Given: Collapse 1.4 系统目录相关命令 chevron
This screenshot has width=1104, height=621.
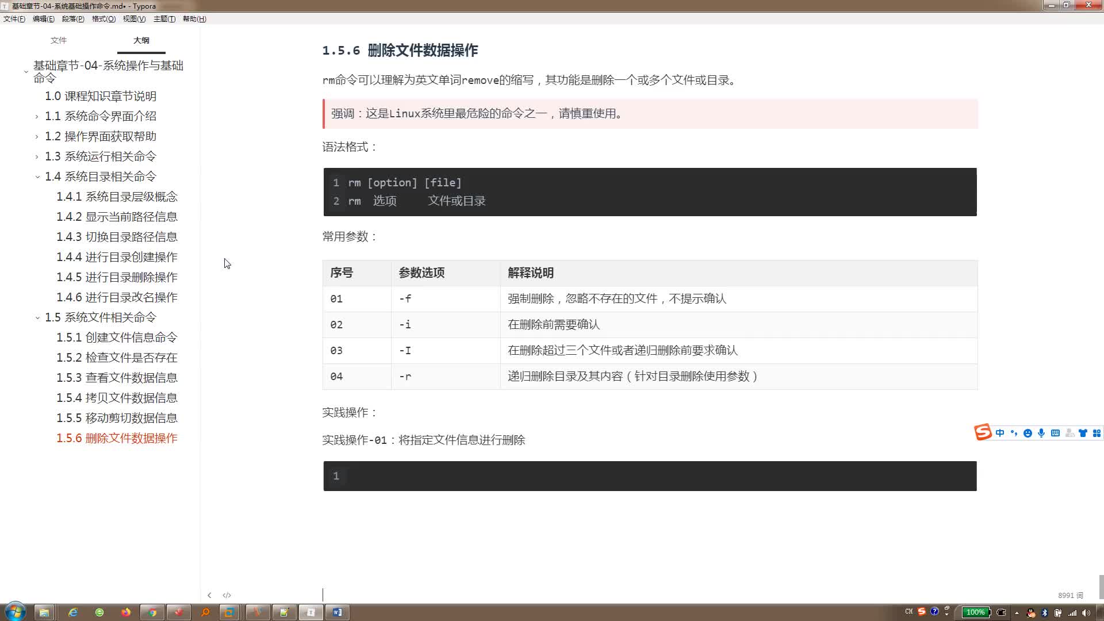Looking at the screenshot, I should pyautogui.click(x=37, y=177).
